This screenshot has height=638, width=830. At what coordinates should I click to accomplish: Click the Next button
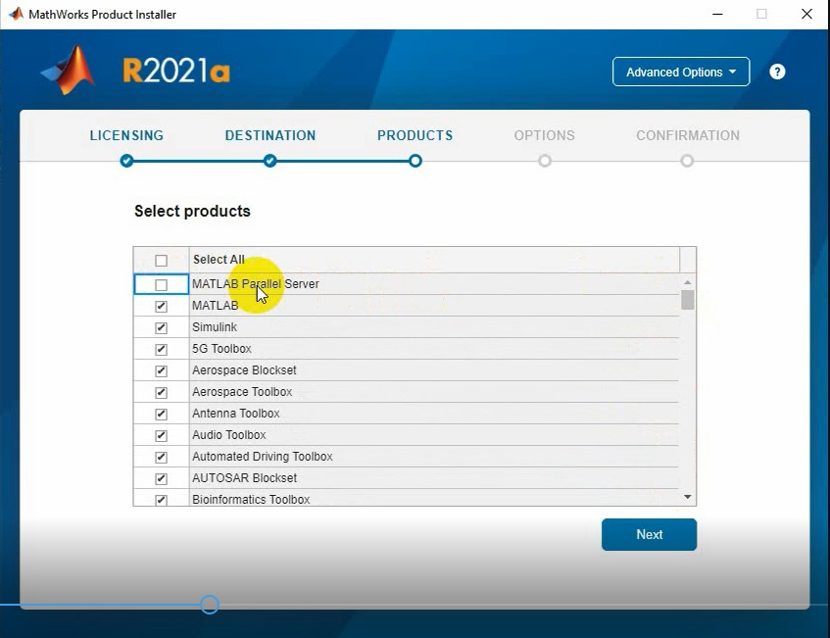[649, 535]
